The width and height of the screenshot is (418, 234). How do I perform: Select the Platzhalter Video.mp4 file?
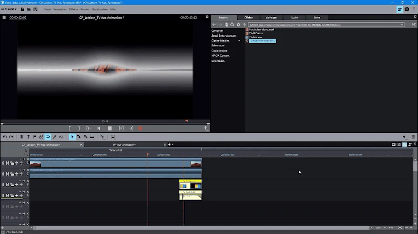click(262, 30)
